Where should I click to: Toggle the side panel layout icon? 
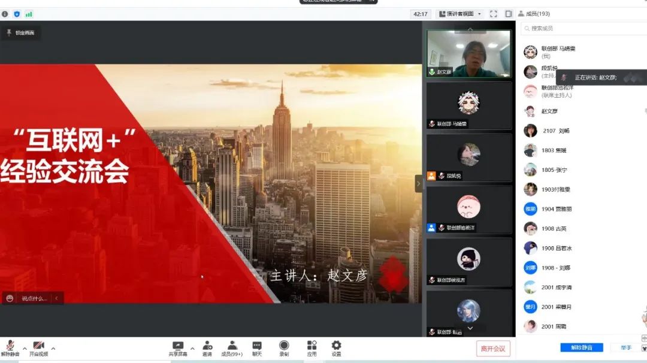coord(509,14)
